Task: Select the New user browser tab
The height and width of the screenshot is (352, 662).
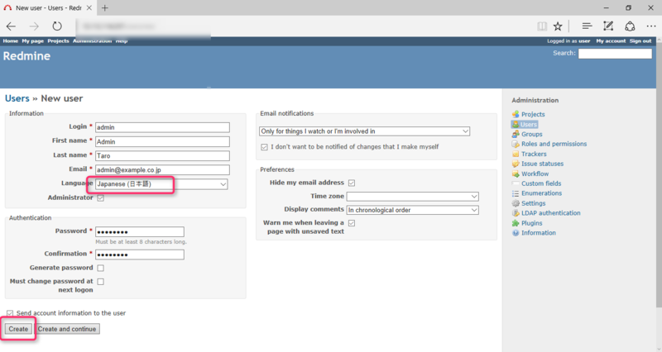Action: [48, 7]
